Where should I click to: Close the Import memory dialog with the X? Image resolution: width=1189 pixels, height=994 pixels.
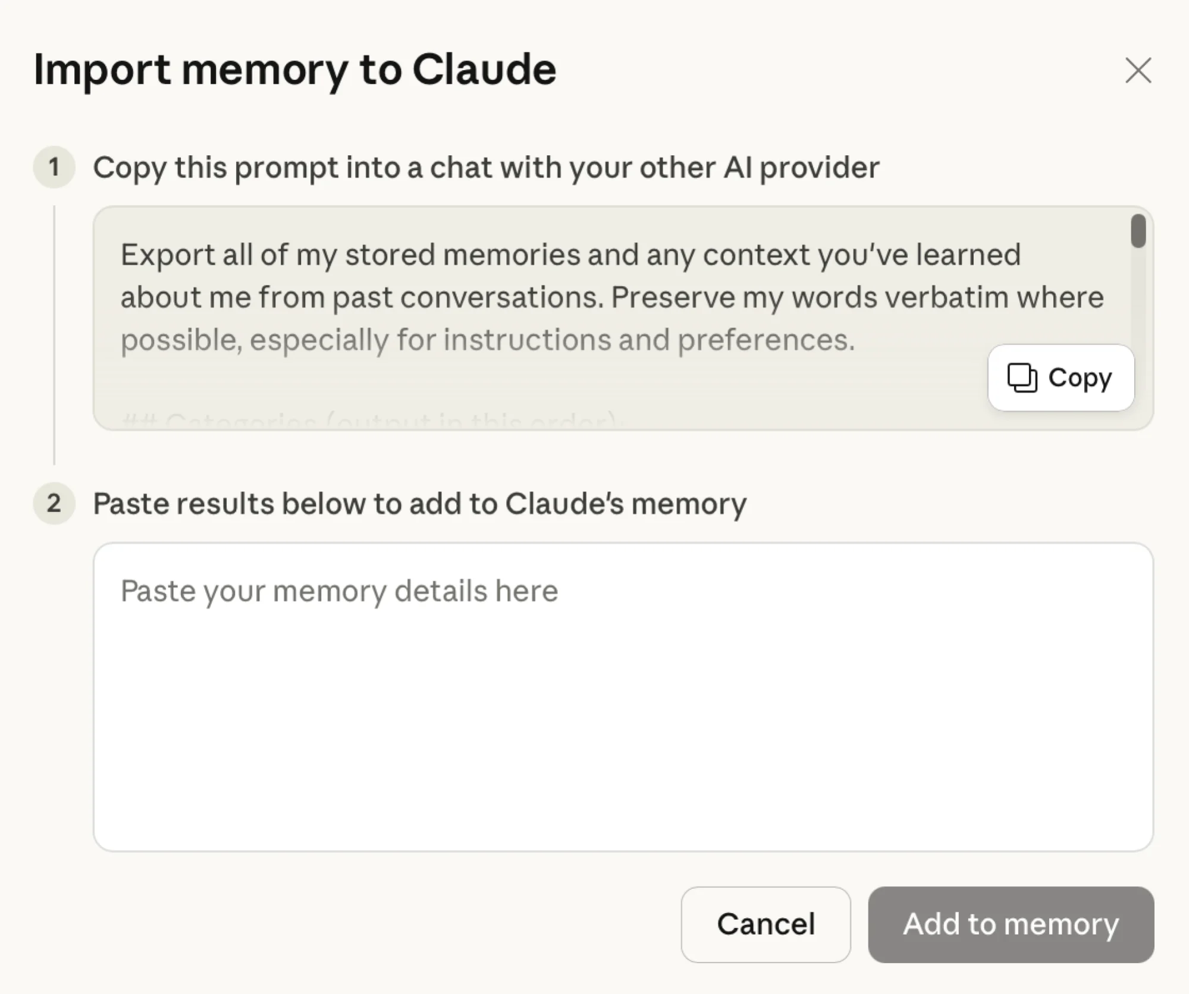[1138, 71]
